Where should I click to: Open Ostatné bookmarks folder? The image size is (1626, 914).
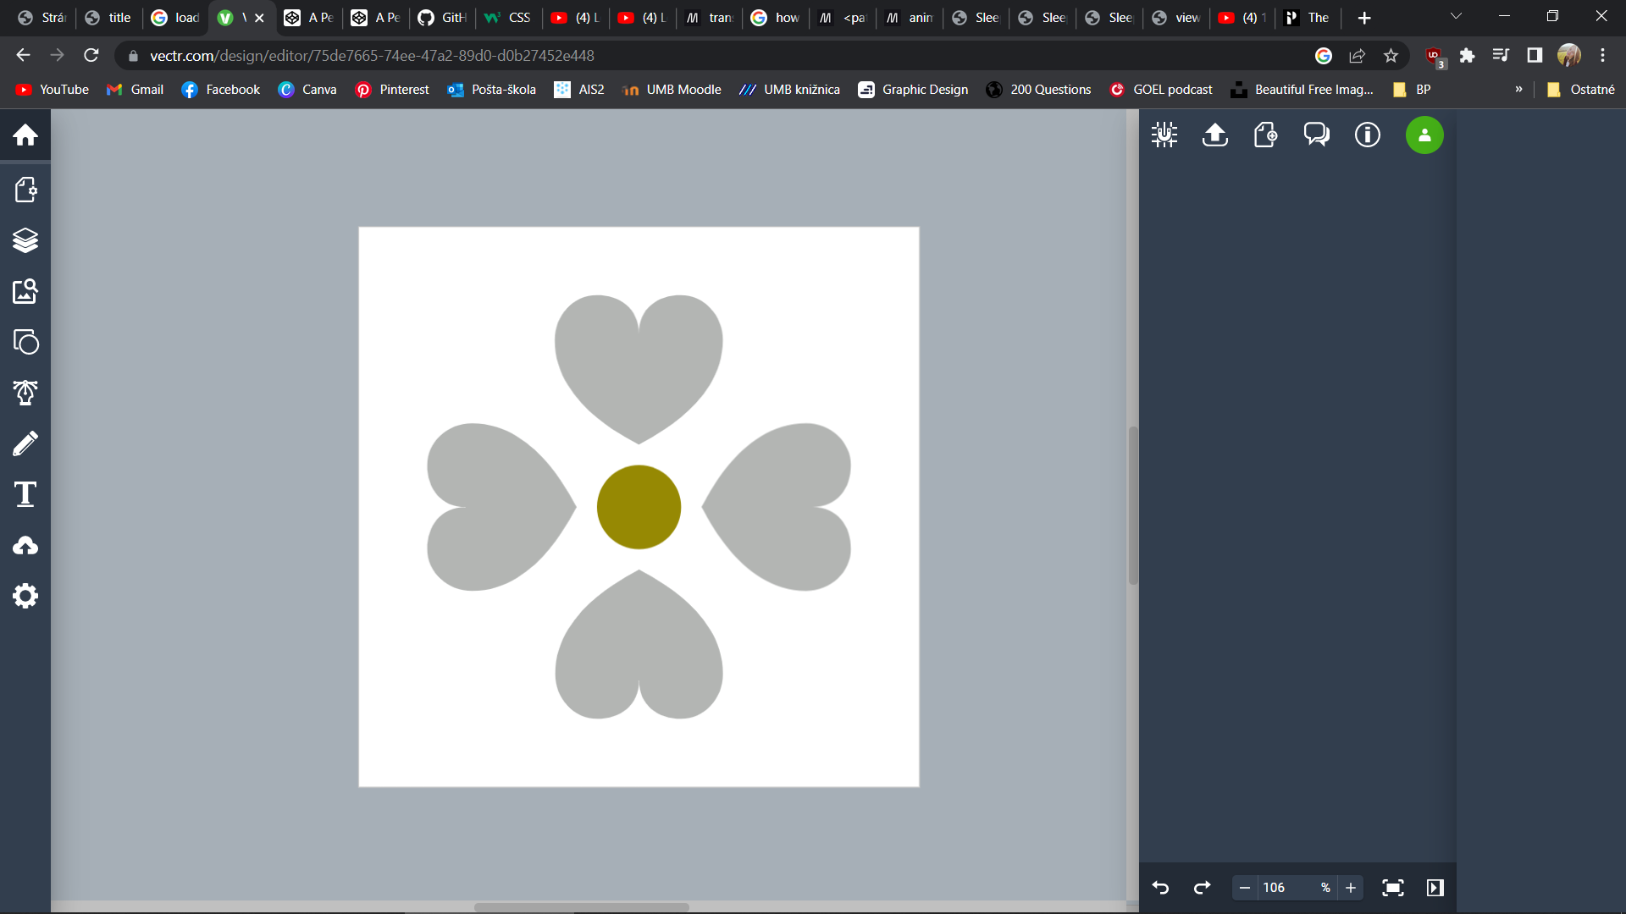tap(1580, 90)
